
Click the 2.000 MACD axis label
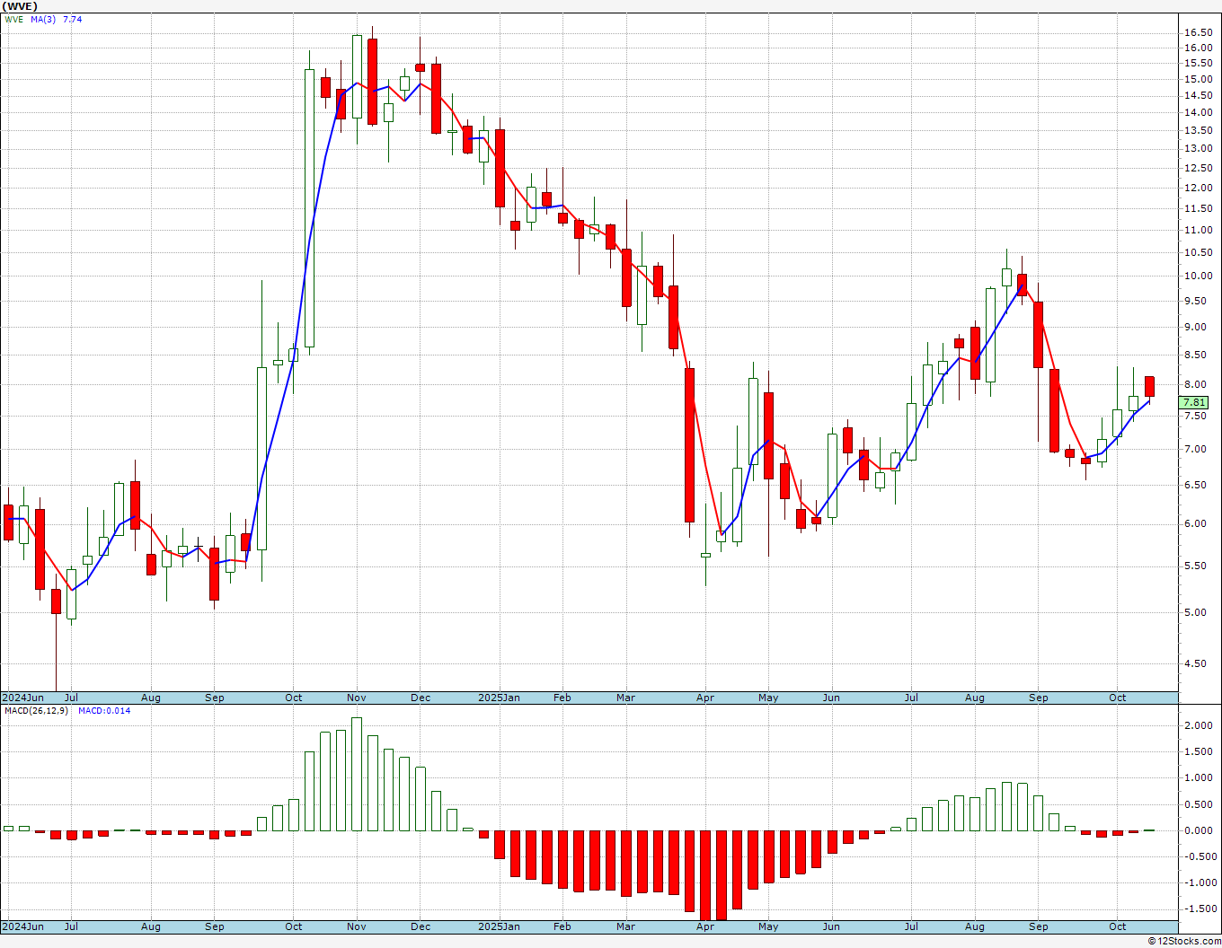click(1198, 726)
